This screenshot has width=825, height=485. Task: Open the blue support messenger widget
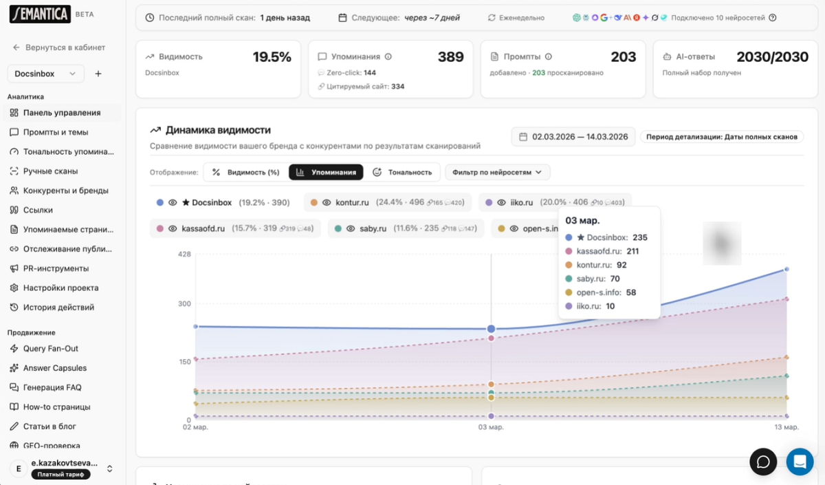800,462
